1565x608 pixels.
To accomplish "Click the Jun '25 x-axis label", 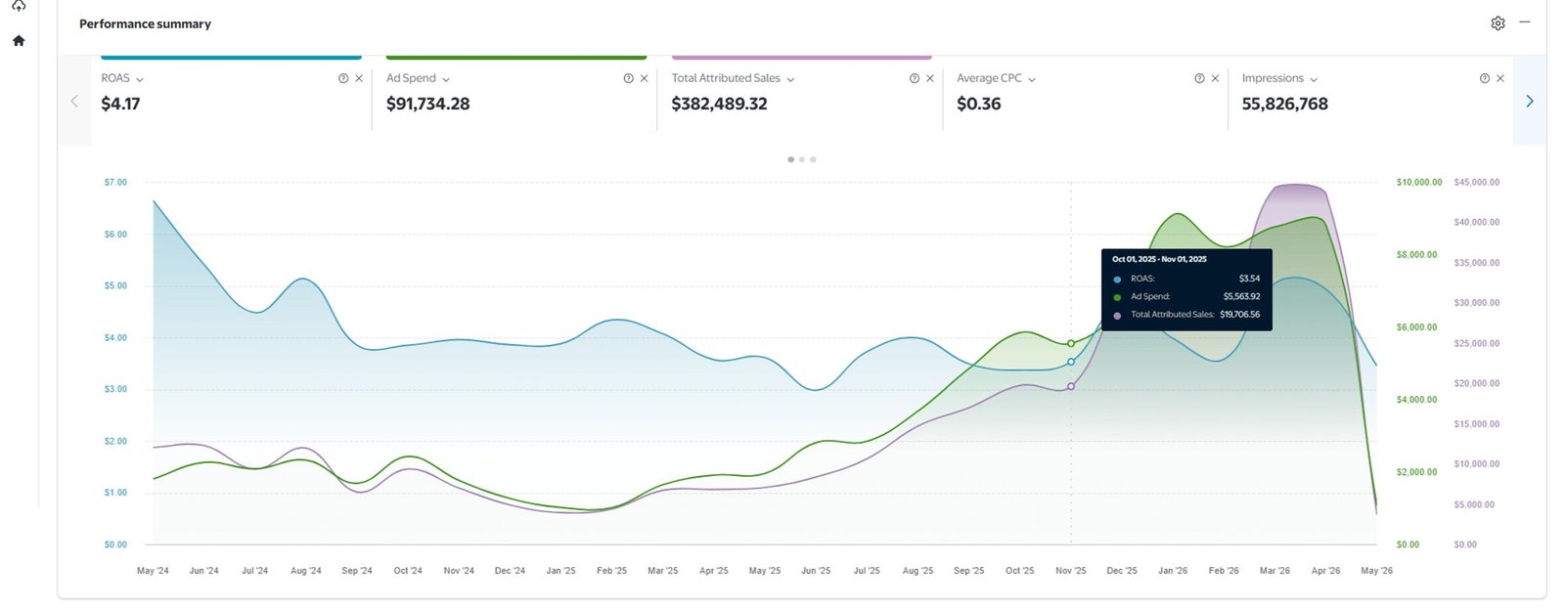I will tap(816, 570).
